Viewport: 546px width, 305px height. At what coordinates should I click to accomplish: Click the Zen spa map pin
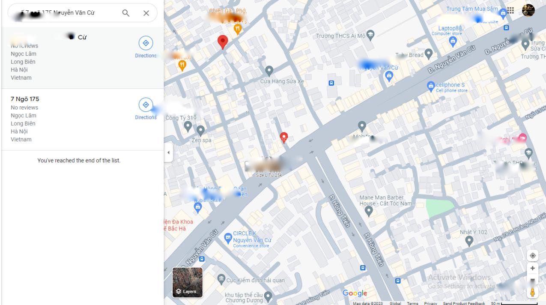tap(200, 130)
